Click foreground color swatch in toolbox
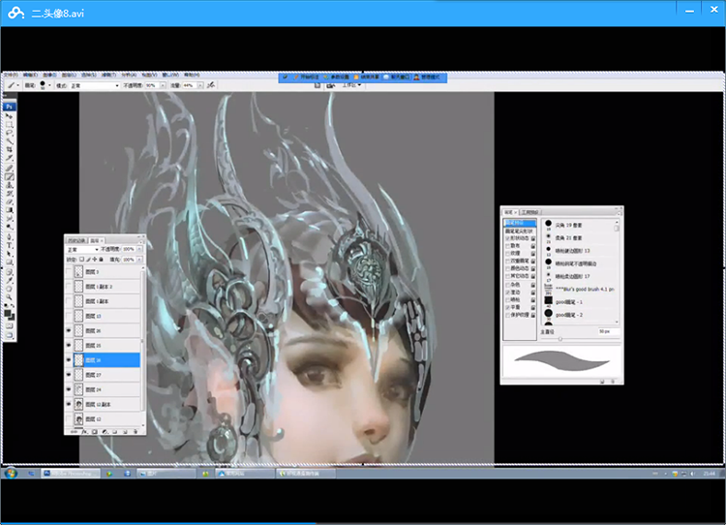Viewport: 726px width, 525px height. click(x=8, y=313)
